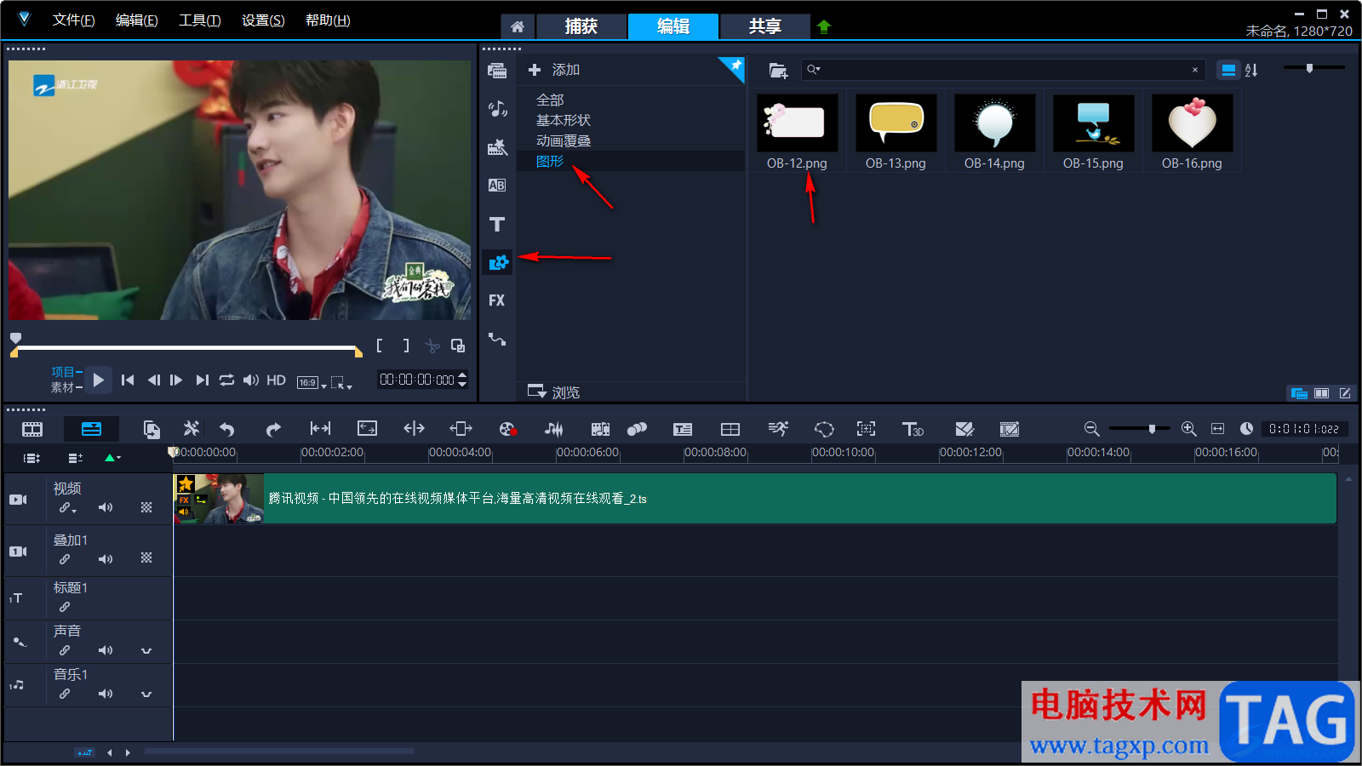
Task: Mute the 叠加1 overlay track
Action: point(106,559)
